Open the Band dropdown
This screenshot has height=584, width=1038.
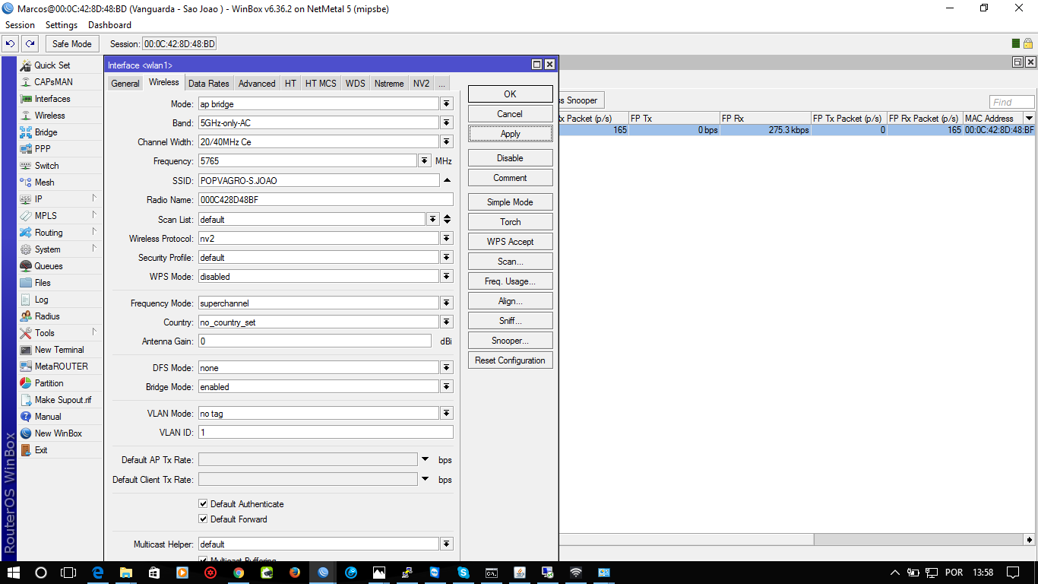tap(447, 123)
